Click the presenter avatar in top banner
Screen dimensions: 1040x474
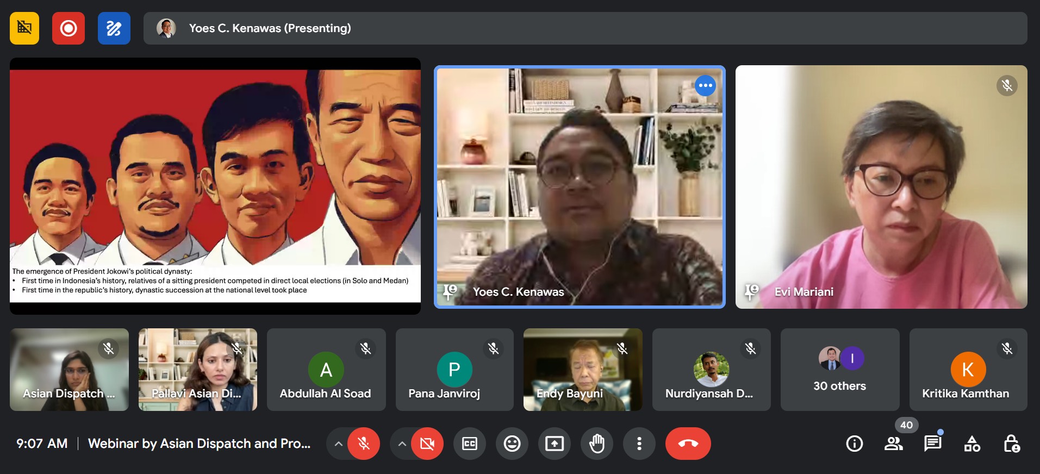tap(166, 28)
